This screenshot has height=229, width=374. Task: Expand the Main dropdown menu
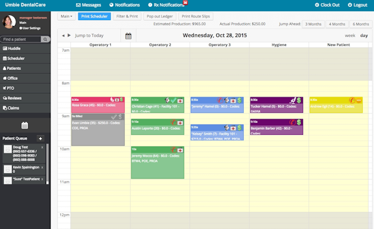point(66,16)
